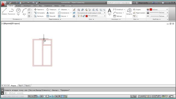Click the red layer color swatch

point(87,16)
